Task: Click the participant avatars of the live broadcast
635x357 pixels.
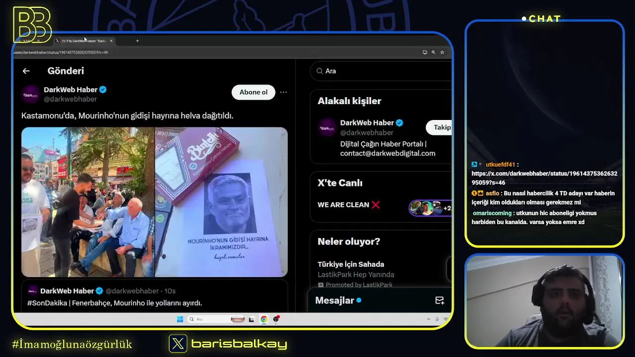Action: [x=430, y=208]
